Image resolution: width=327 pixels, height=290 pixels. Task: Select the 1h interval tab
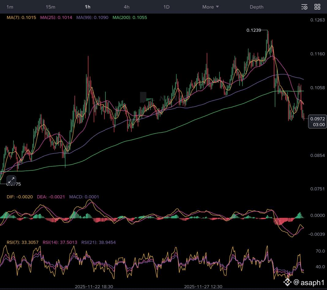(x=88, y=7)
